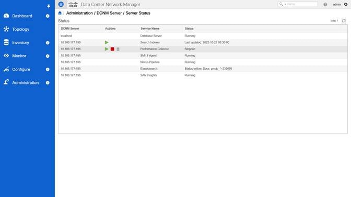Select the Search Indexer service name

click(x=150, y=42)
